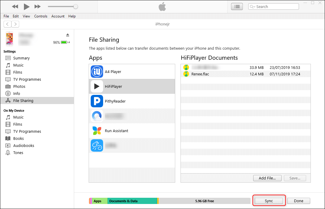Click the Documents & Data storage segment
This screenshot has width=325, height=209.
click(132, 201)
